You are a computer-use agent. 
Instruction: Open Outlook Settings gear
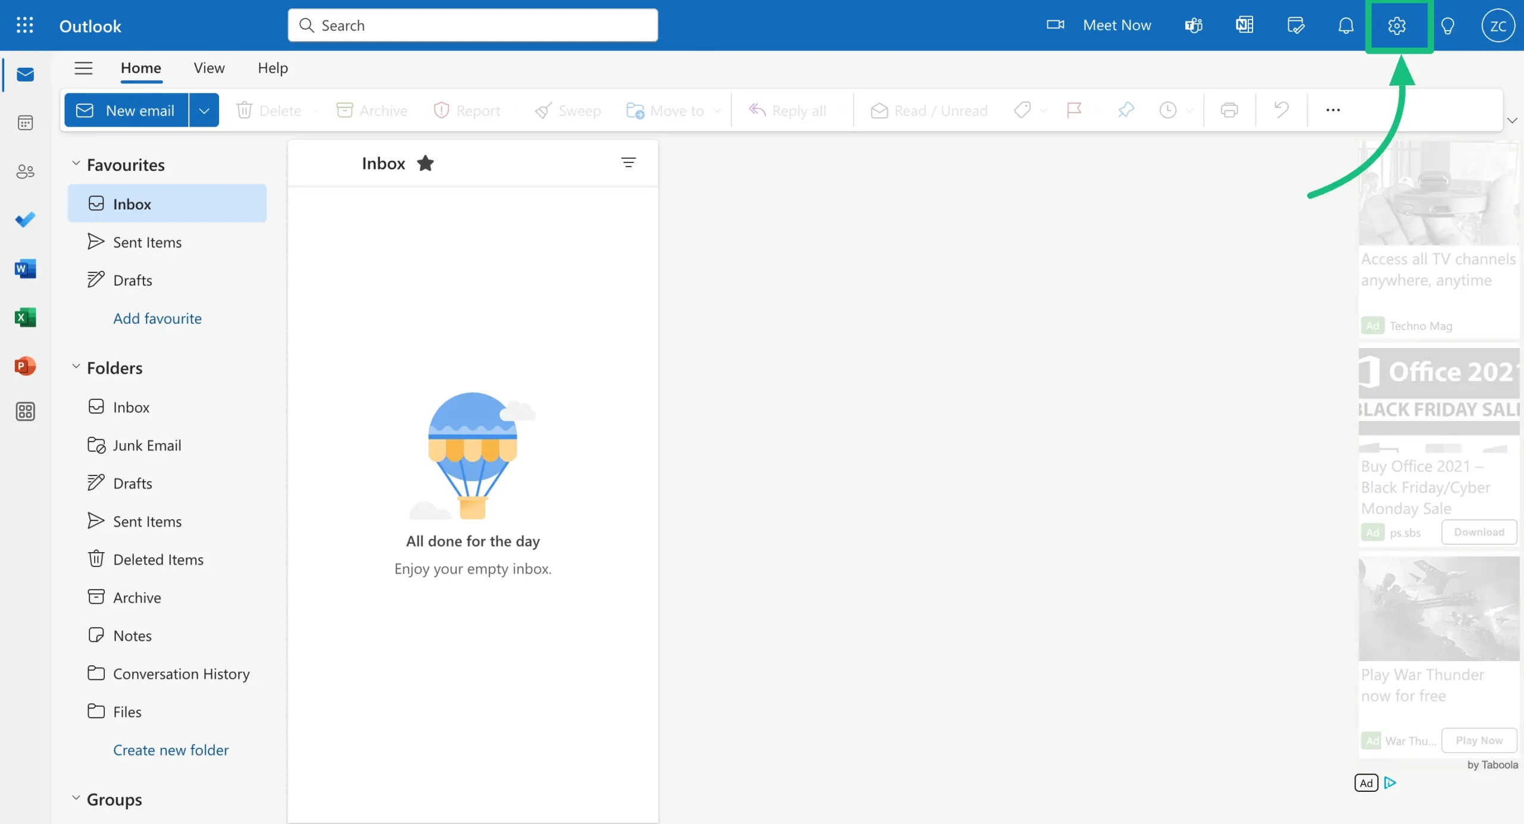(x=1398, y=26)
